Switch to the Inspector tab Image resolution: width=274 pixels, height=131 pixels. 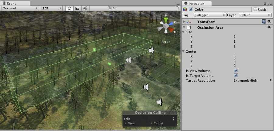(196, 3)
